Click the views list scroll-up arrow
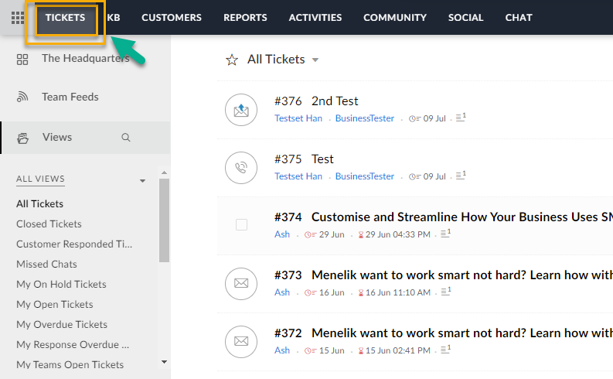The height and width of the screenshot is (379, 613). 164,172
